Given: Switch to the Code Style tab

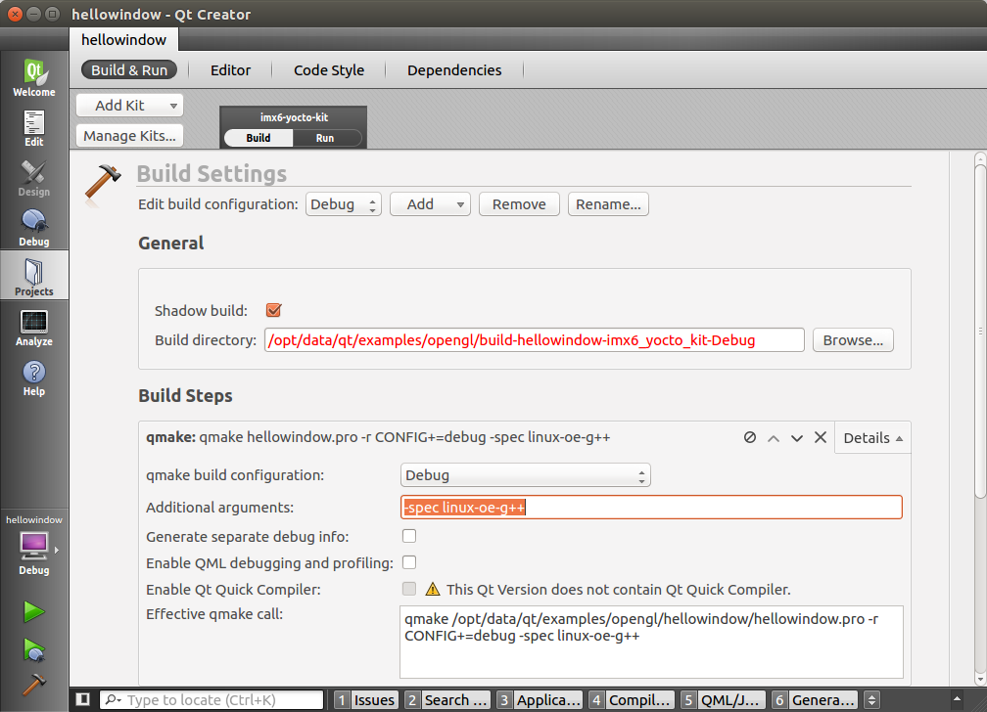Looking at the screenshot, I should (x=329, y=70).
